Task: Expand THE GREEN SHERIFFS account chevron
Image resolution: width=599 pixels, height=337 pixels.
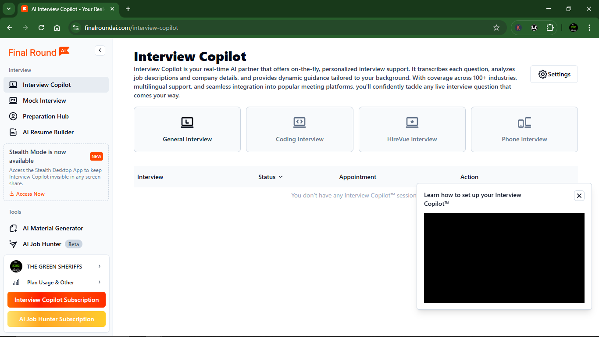Action: tap(100, 266)
